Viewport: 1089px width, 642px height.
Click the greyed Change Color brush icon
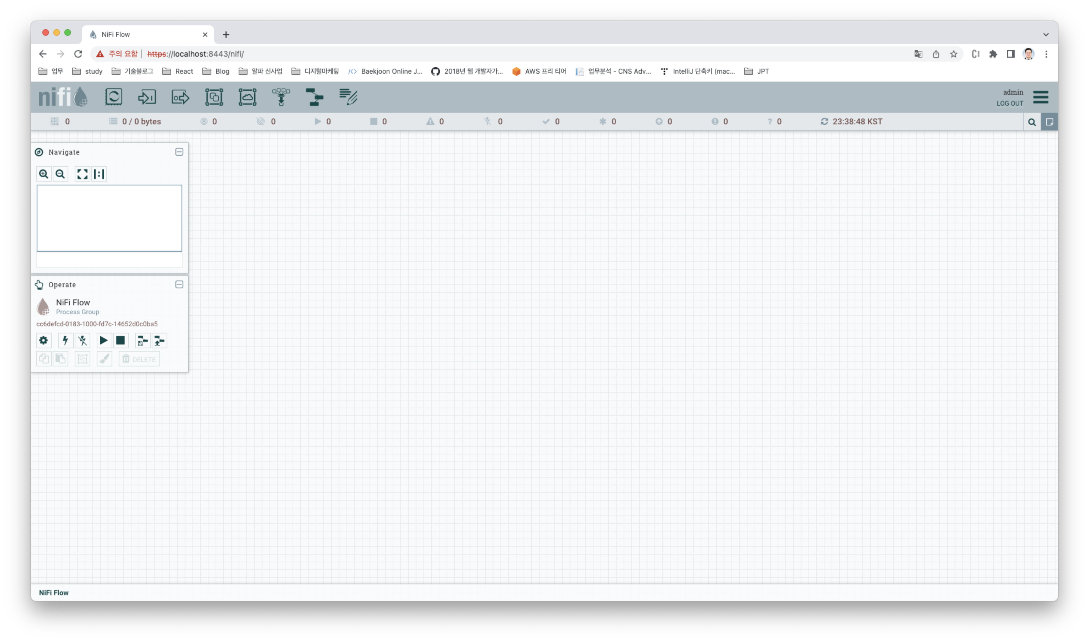point(104,359)
